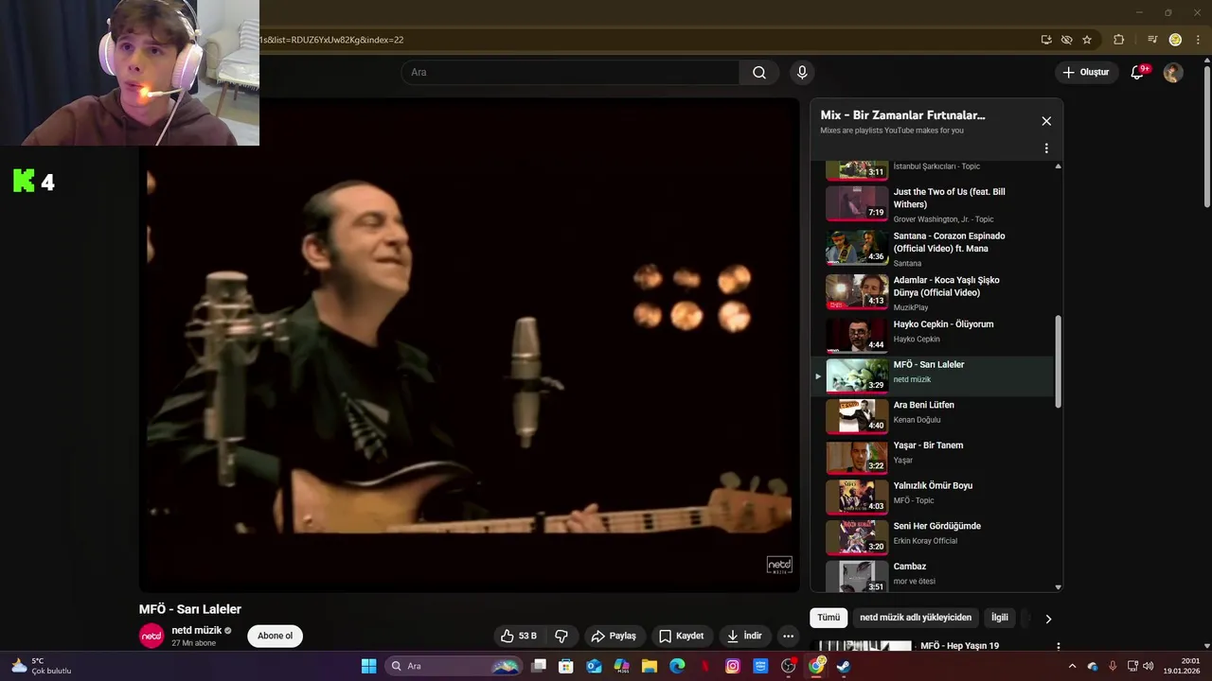Screen dimensions: 1212x681
Task: Download video with İndir button
Action: pyautogui.click(x=744, y=636)
